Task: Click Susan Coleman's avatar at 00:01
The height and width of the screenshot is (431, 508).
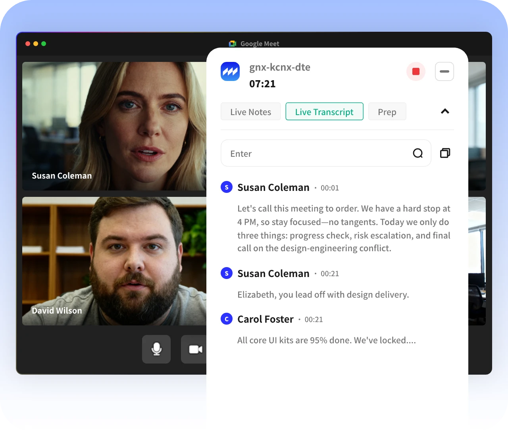Action: point(226,187)
